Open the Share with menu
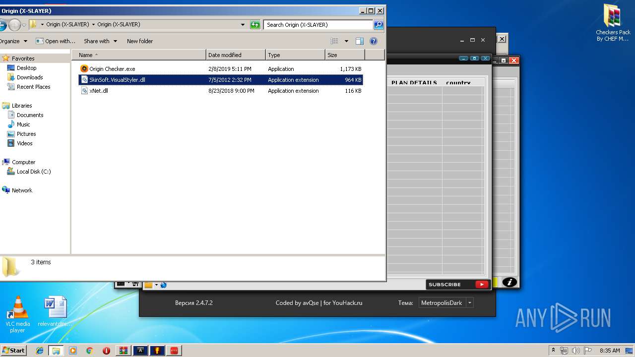 [x=100, y=41]
